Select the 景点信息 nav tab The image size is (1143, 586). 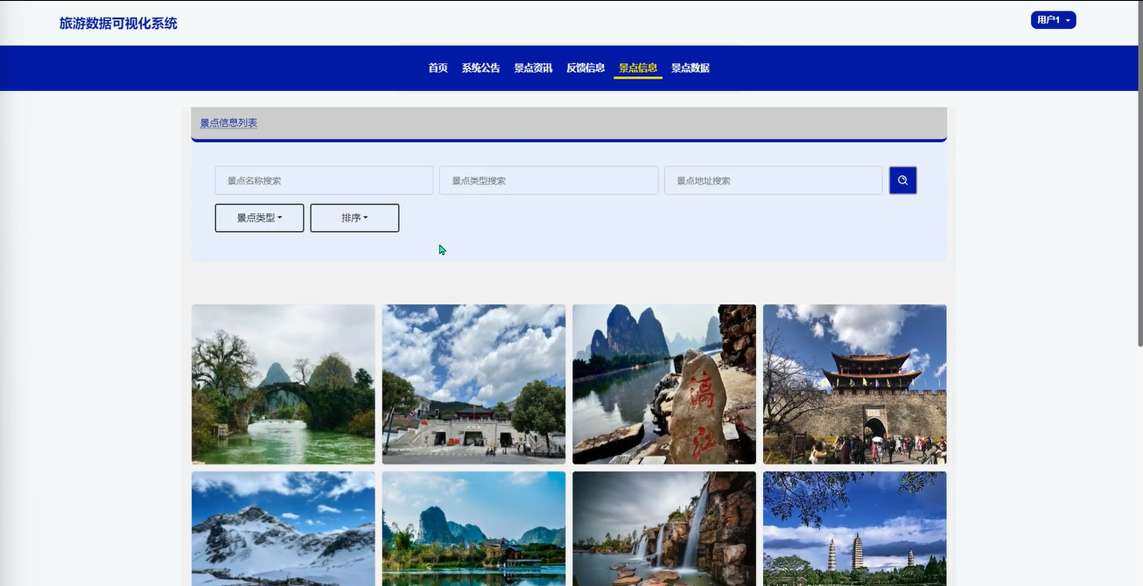tap(638, 68)
